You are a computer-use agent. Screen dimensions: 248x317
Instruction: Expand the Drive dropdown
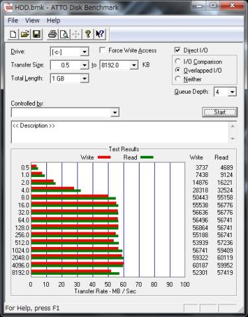point(85,52)
